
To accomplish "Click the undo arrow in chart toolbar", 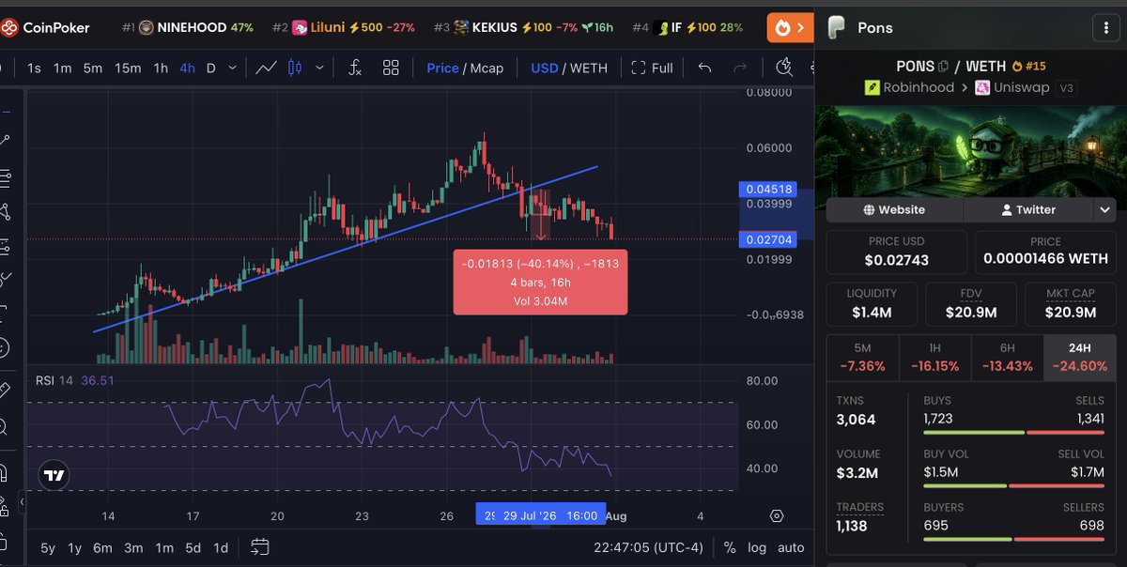I will 705,68.
